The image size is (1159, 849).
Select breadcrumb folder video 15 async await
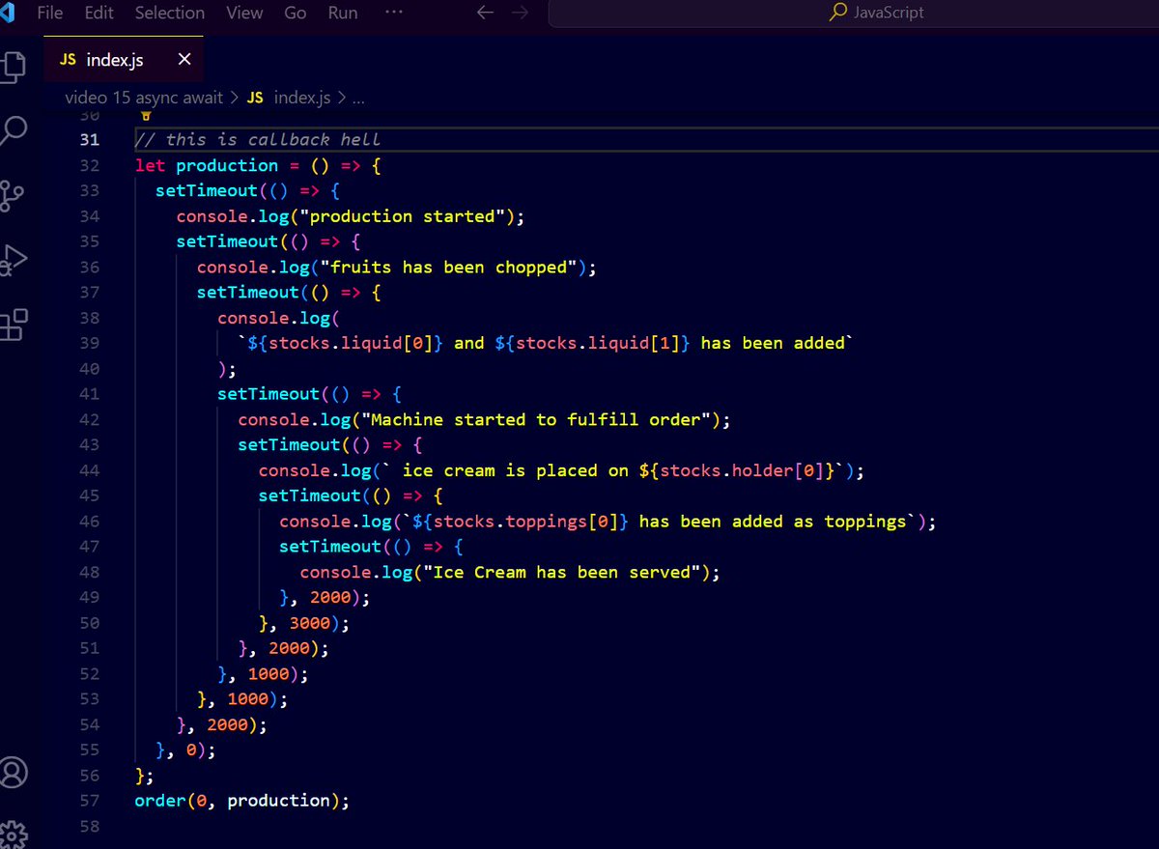click(143, 98)
